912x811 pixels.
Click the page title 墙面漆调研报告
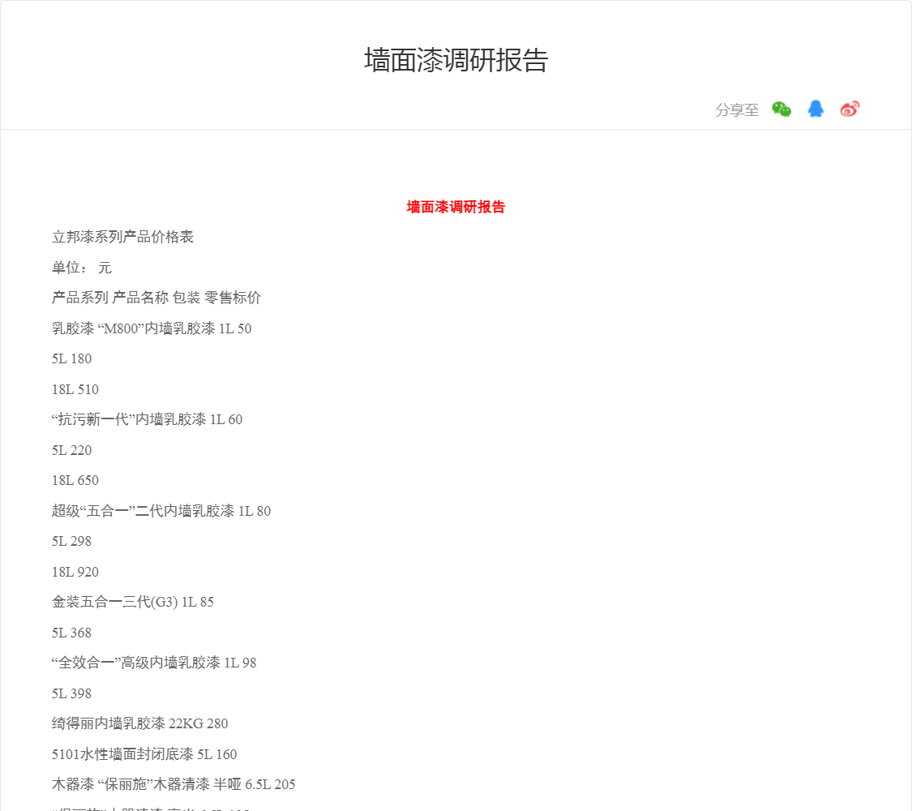456,61
